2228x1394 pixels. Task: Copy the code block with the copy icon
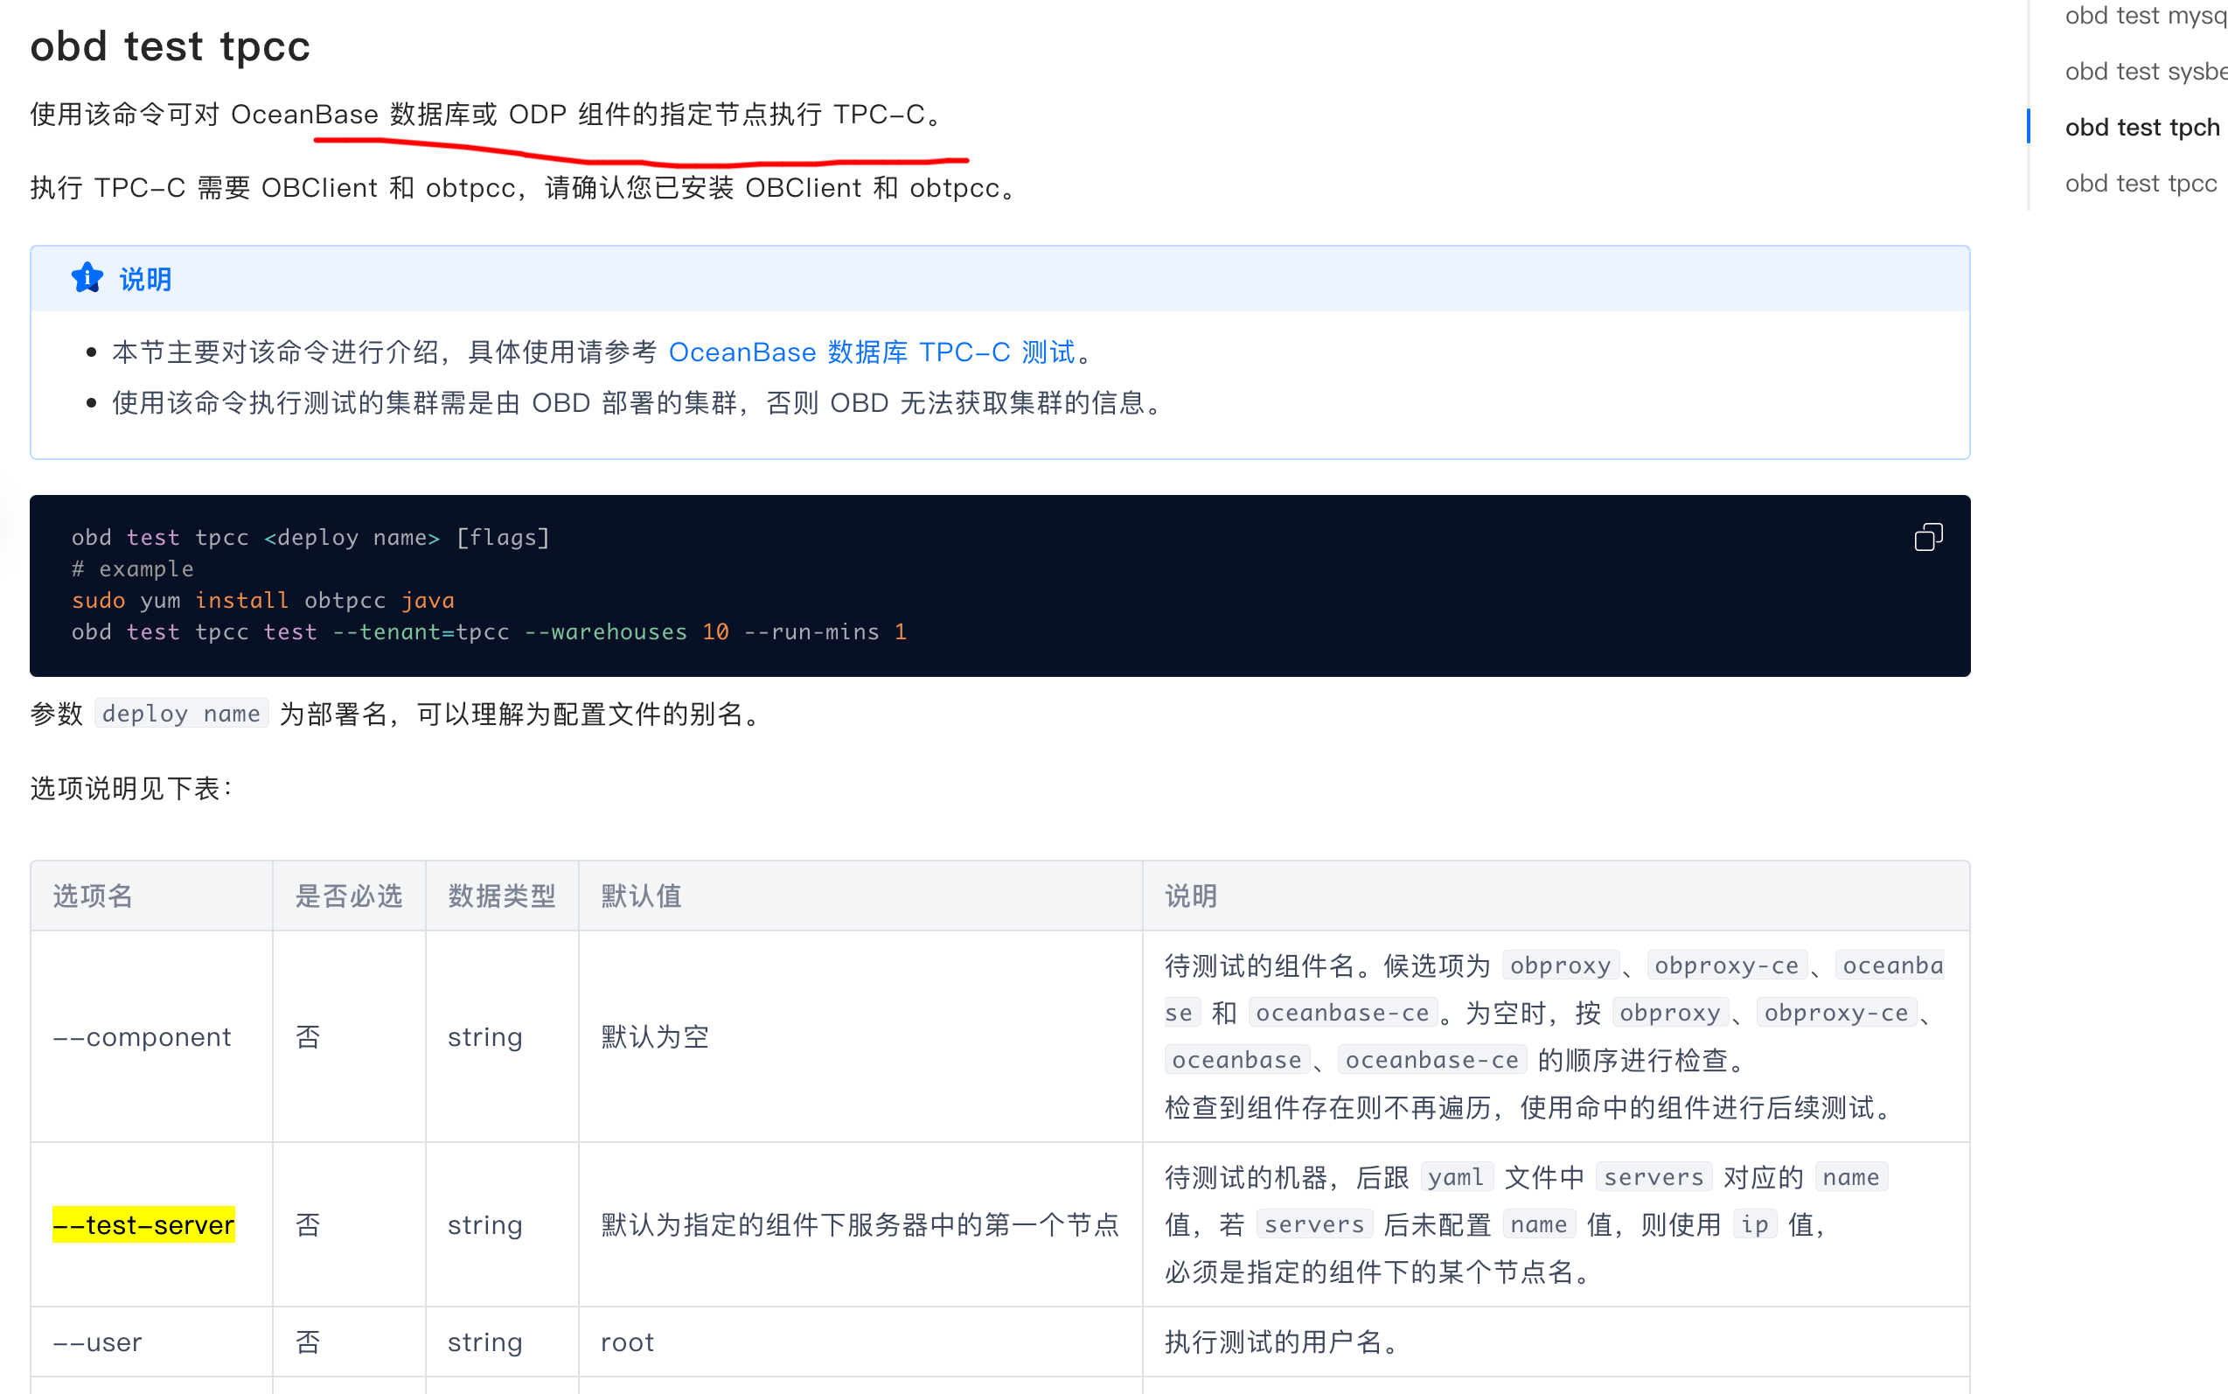(1927, 537)
